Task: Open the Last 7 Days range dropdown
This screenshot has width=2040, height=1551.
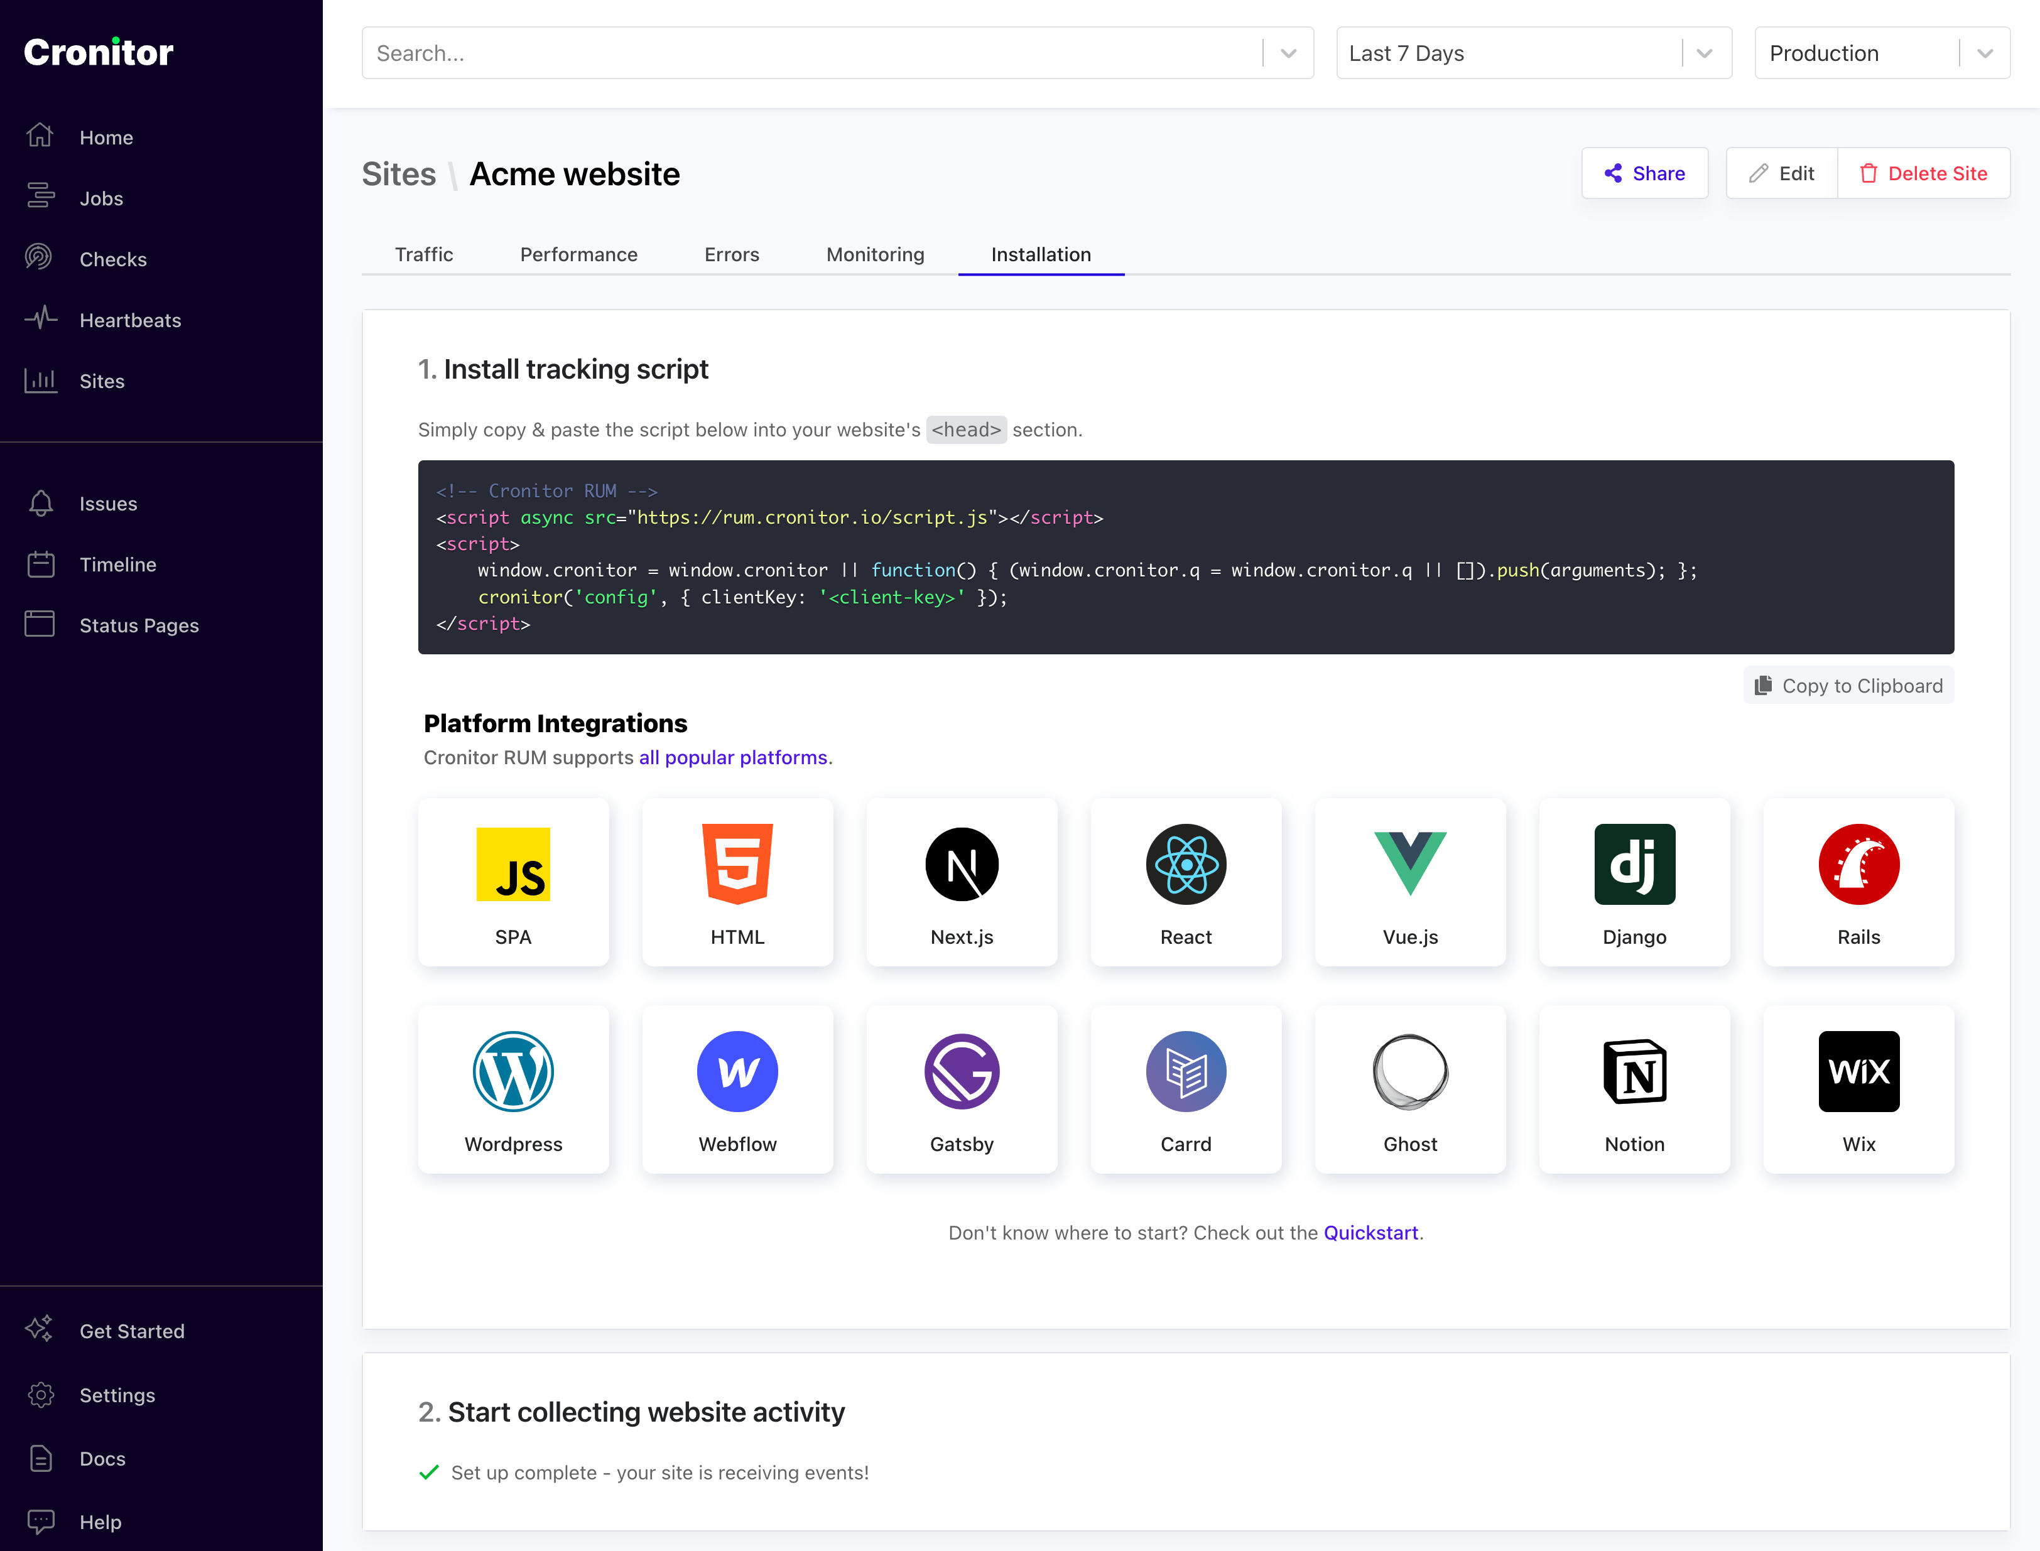Action: 1534,53
